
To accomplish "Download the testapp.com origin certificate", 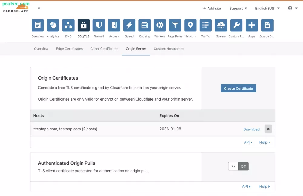I will 251,129.
